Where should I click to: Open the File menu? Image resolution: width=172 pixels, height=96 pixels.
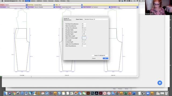20,1
